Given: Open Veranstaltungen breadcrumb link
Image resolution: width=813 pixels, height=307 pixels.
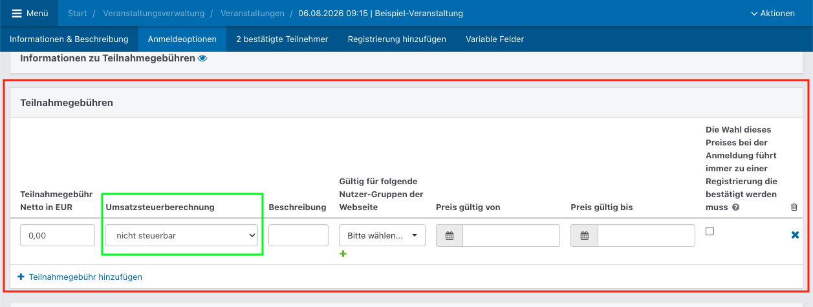Looking at the screenshot, I should tap(252, 13).
